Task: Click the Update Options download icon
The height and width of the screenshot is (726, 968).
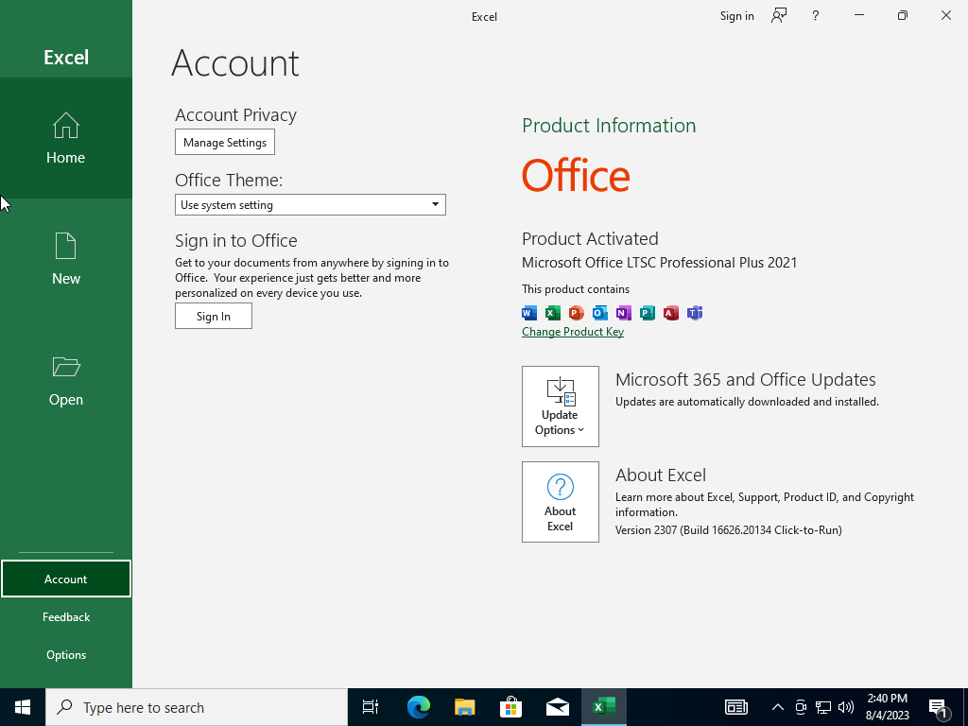Action: 560,391
